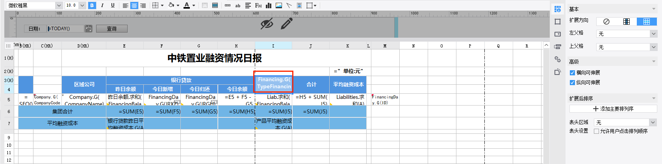Viewport: 662px width, 164px height.
Task: Select the title cell 中铁置业融资情况日报
Action: point(214,58)
